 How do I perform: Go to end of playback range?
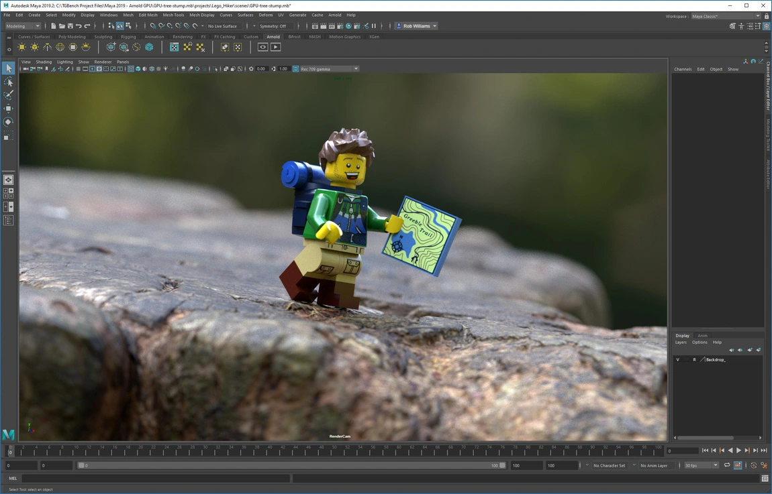coord(764,450)
